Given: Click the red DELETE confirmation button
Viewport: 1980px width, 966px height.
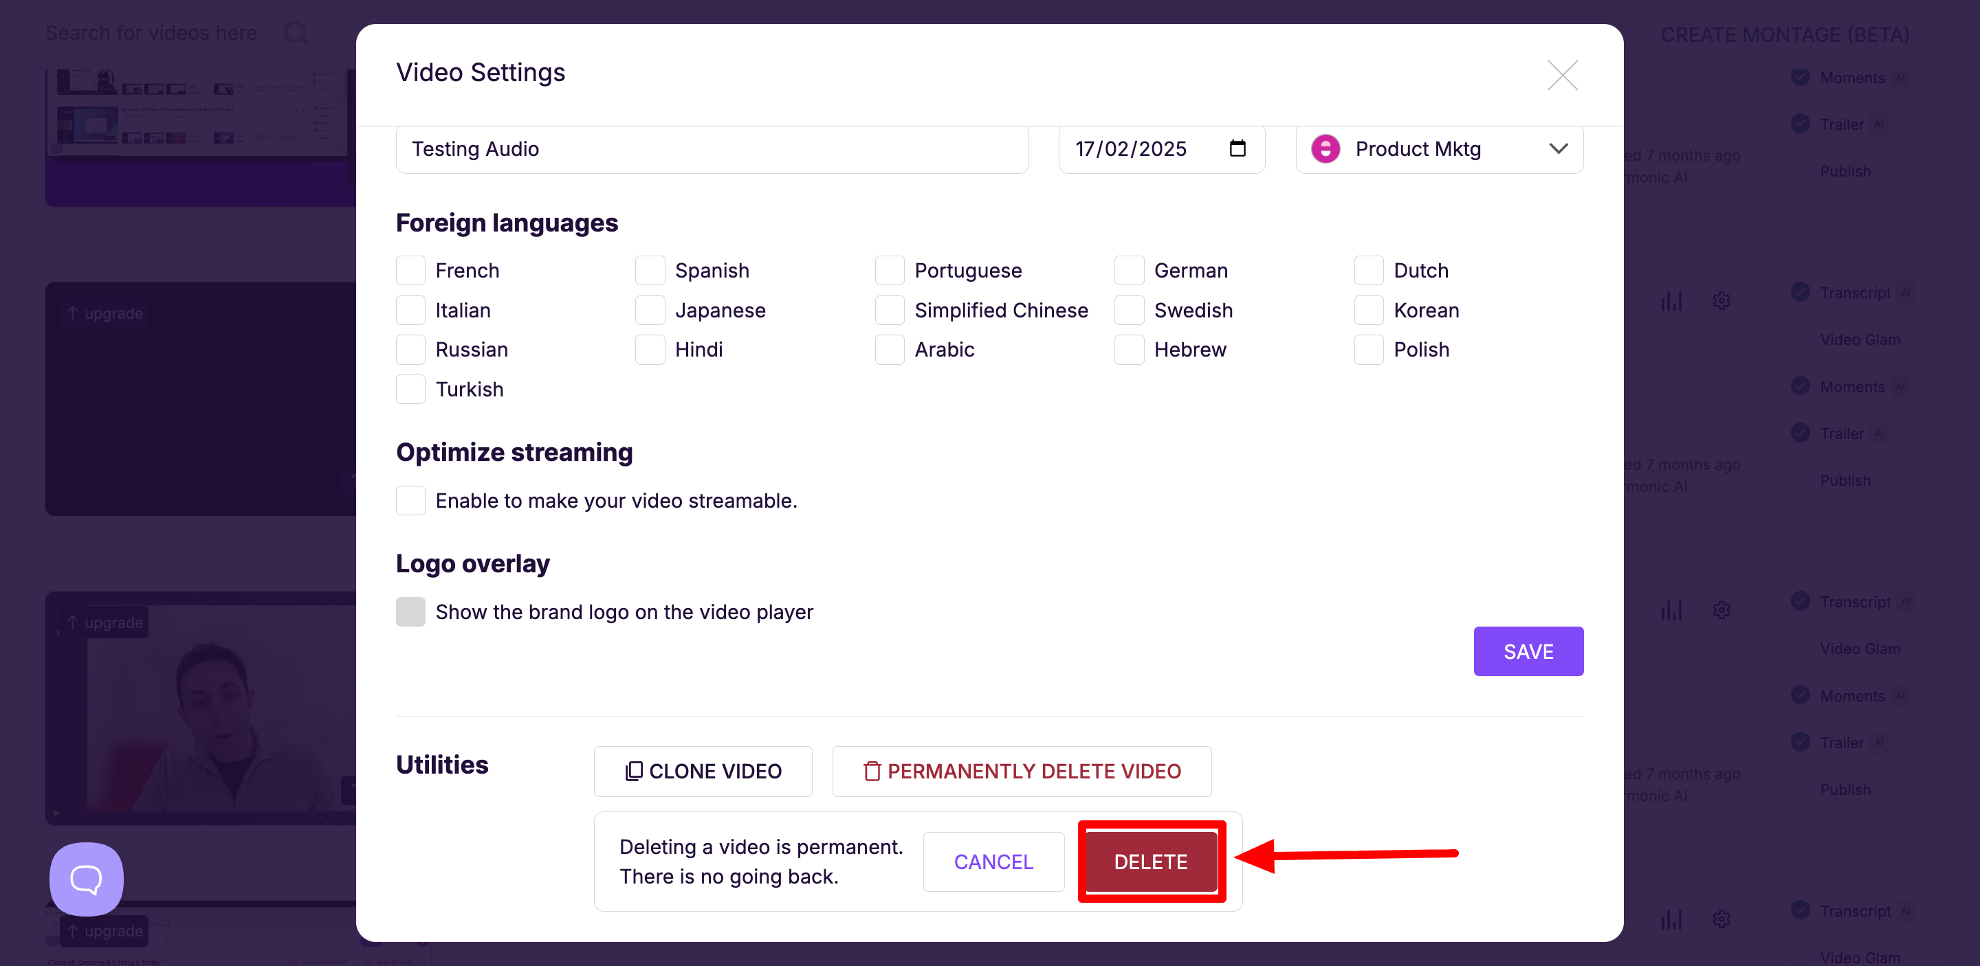Looking at the screenshot, I should [1151, 862].
